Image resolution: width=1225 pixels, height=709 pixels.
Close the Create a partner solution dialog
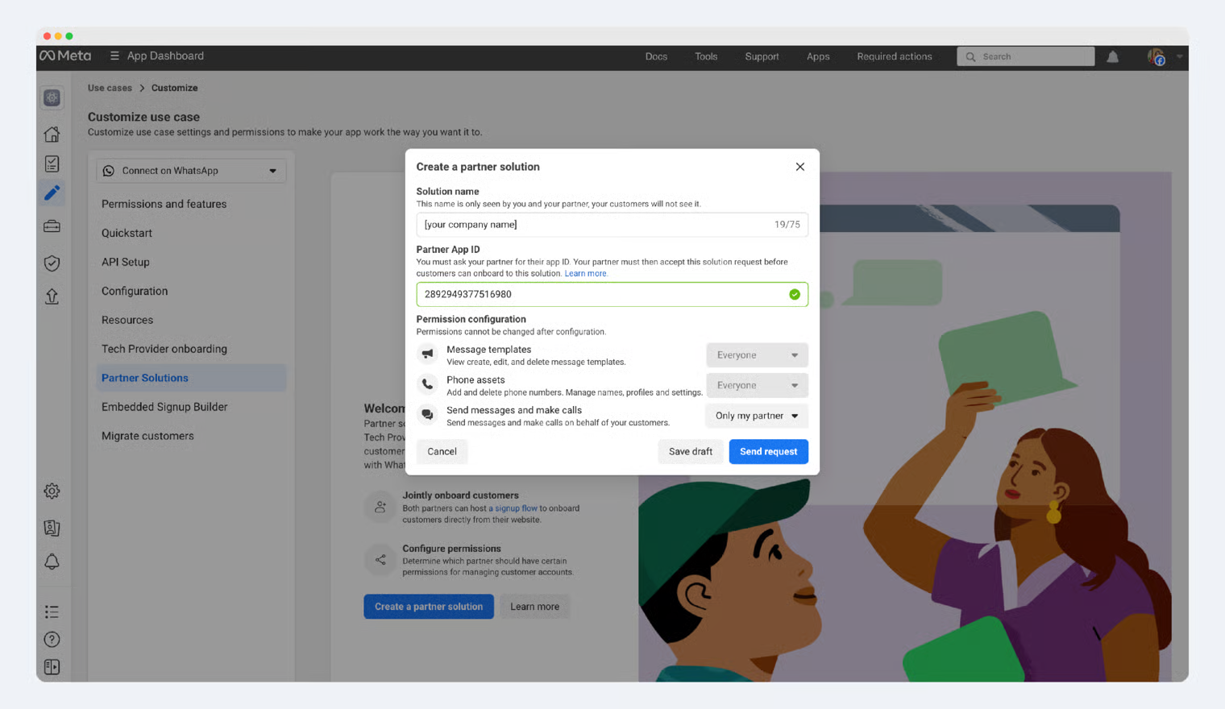pyautogui.click(x=799, y=167)
